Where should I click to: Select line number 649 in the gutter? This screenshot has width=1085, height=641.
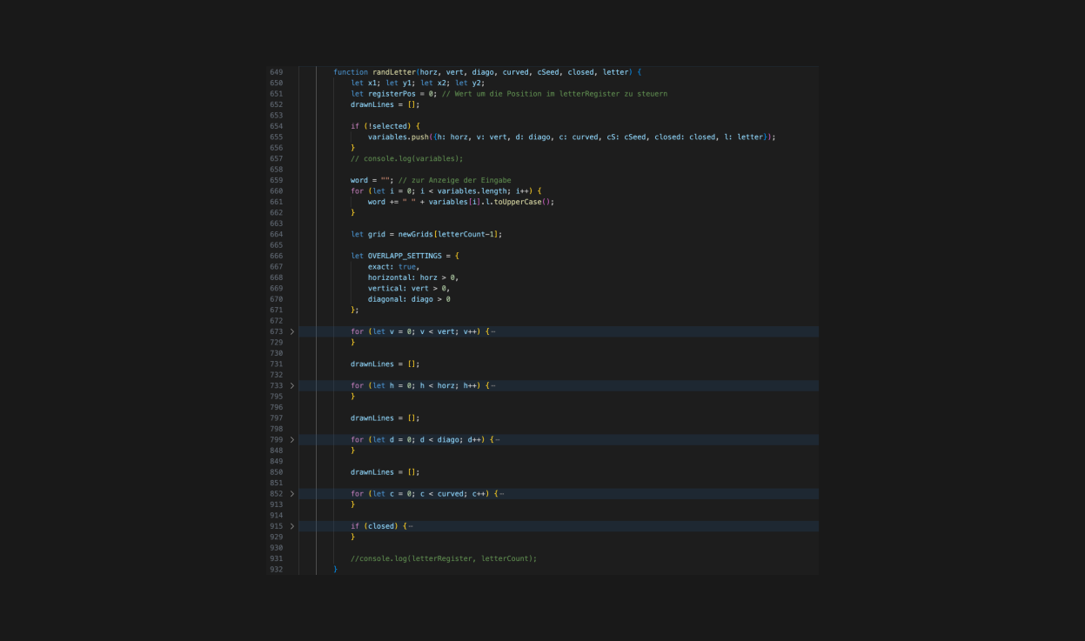[x=276, y=72]
